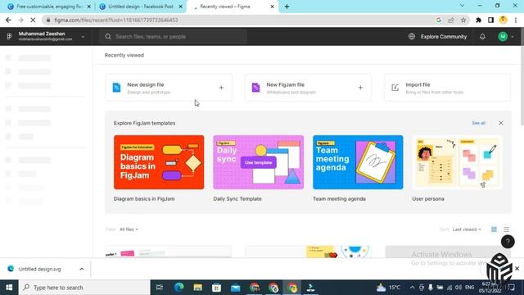This screenshot has width=524, height=295.
Task: Expand the Untitled design.svg download options
Action: (x=82, y=269)
